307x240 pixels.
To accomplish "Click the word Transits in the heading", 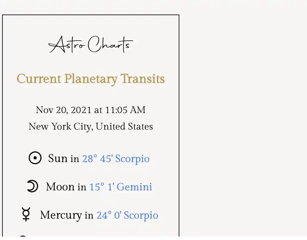I will pyautogui.click(x=142, y=79).
